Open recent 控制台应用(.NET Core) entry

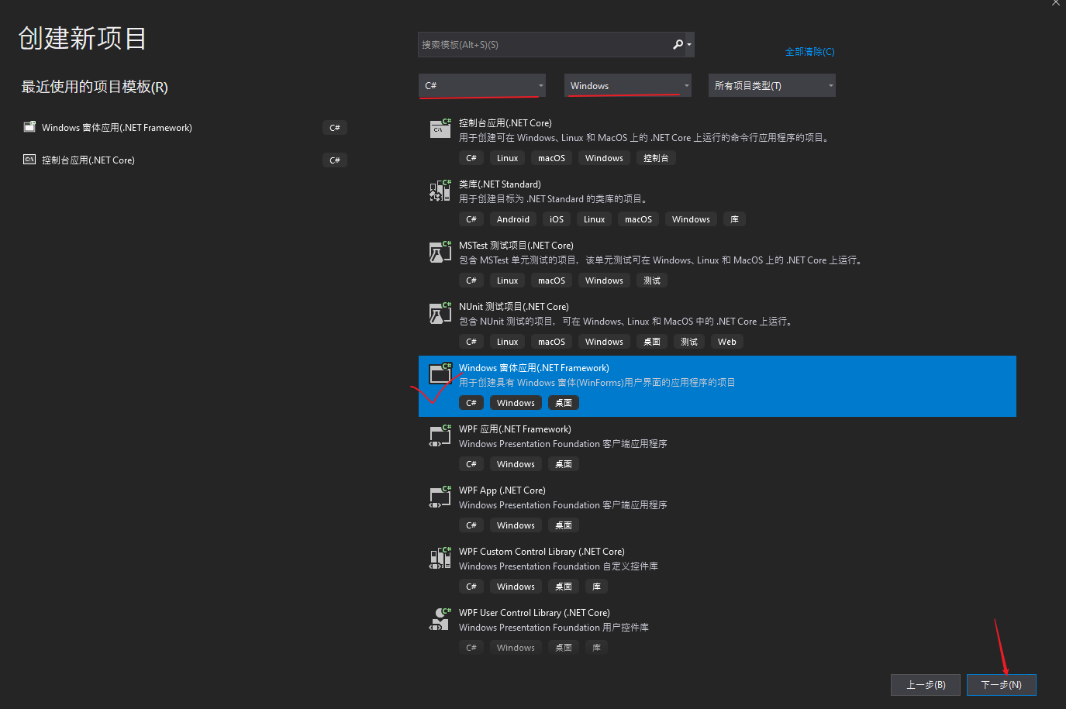(88, 160)
